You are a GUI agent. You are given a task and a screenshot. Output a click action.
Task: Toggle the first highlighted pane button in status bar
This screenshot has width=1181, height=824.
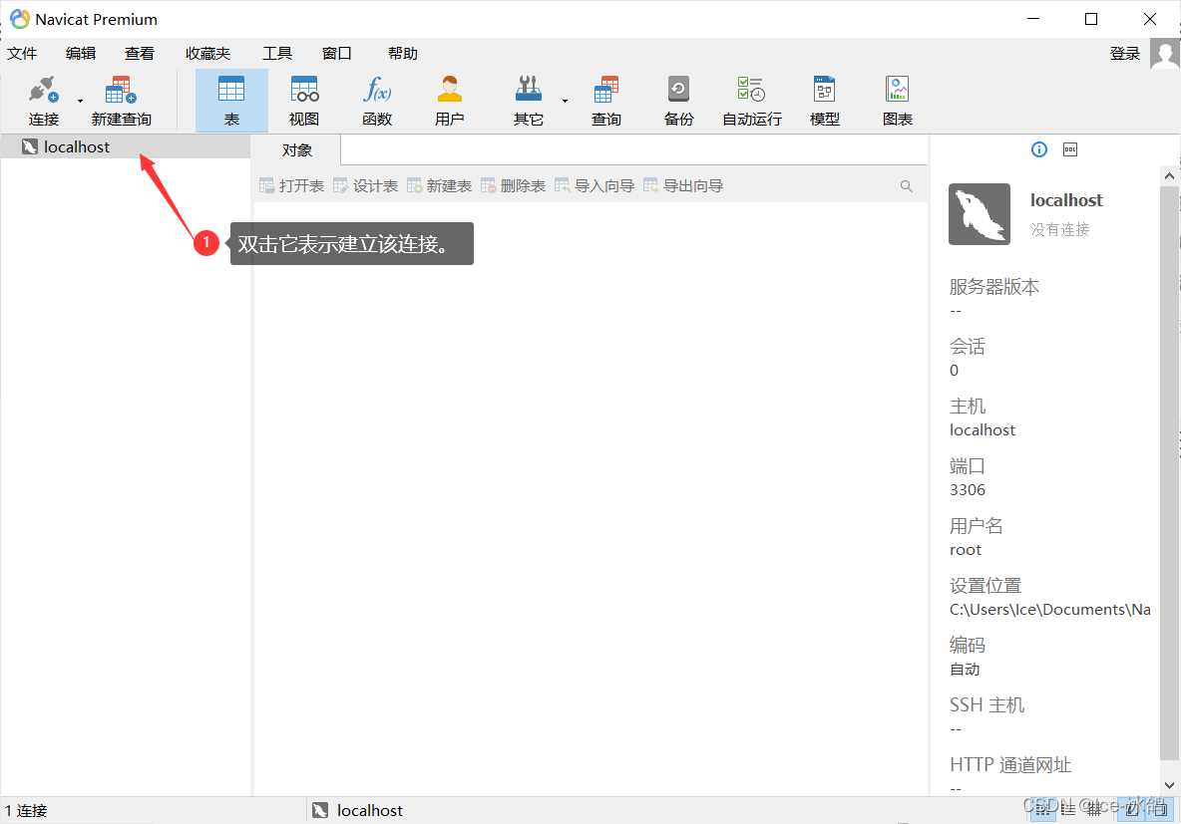[x=1132, y=810]
